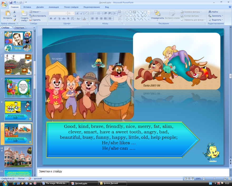Image resolution: width=232 pixels, height=186 pixels.
Task: Start slide show from status bar
Action: coord(192,179)
